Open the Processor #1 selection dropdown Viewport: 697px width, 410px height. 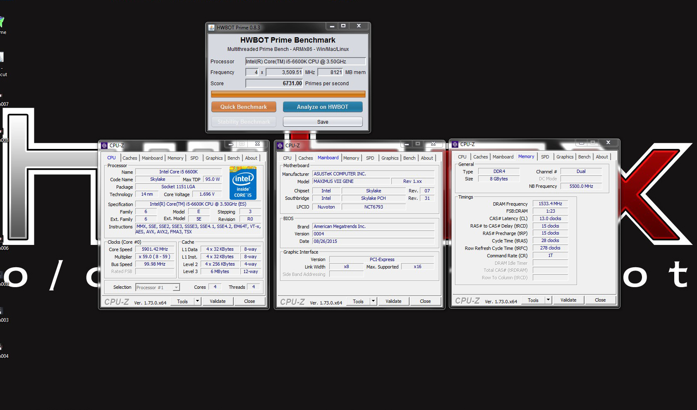(158, 288)
